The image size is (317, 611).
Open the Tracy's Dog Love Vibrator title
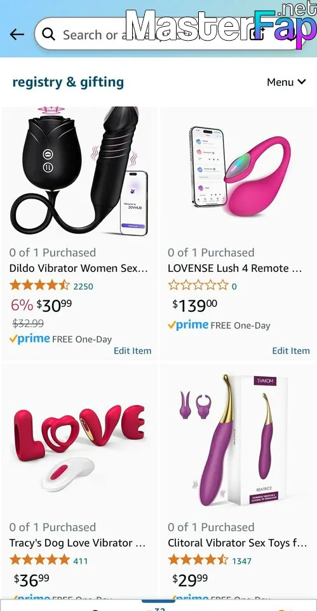(78, 543)
